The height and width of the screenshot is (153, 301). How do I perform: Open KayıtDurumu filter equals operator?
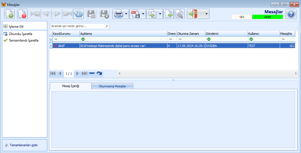point(56,39)
